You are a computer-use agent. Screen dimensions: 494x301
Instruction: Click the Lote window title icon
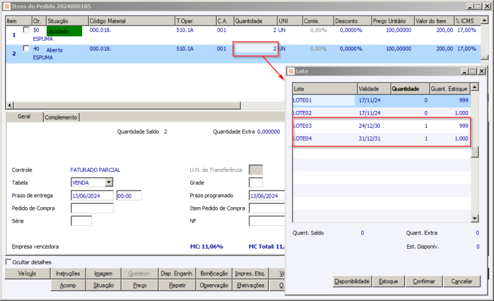coord(291,71)
